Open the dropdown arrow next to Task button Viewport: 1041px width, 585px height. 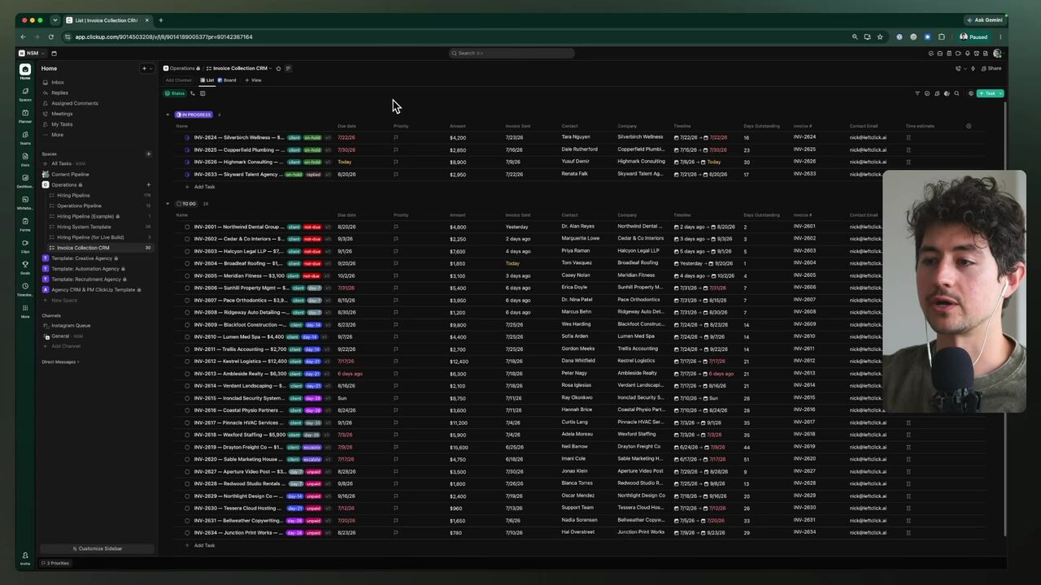coord(1000,93)
